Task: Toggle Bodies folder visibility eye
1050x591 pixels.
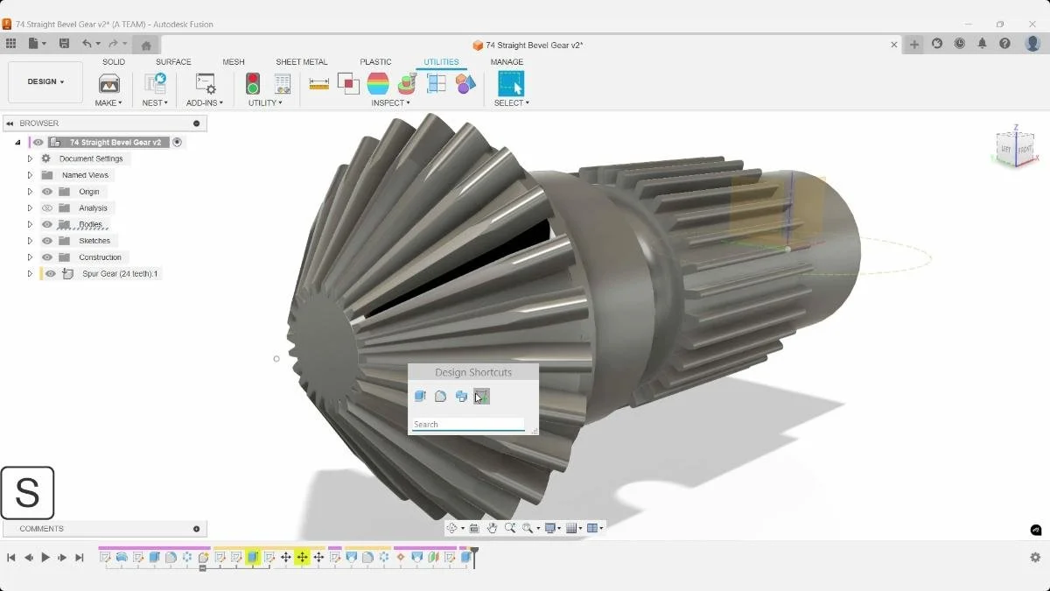Action: point(47,224)
